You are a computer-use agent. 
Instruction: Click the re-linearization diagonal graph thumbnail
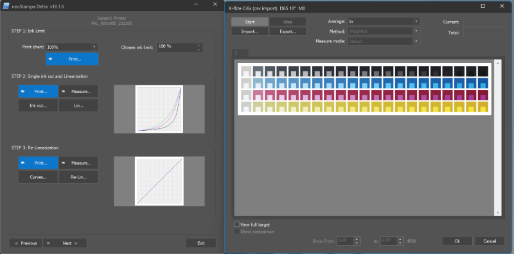pyautogui.click(x=159, y=181)
